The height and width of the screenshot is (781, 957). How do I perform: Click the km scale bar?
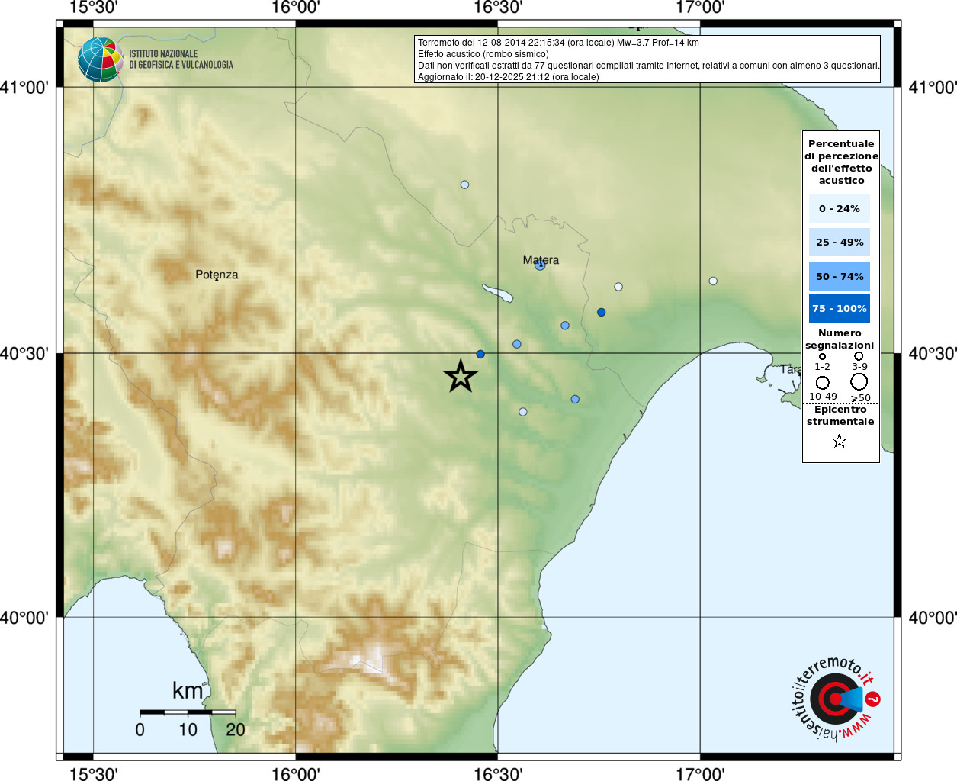coord(188,712)
